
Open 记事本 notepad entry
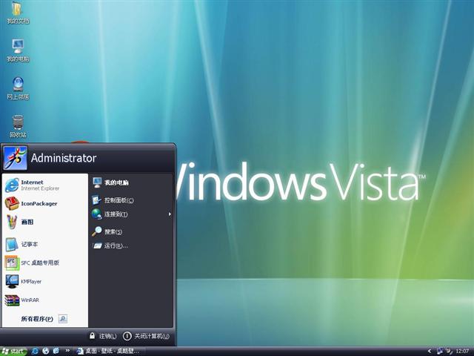click(44, 244)
